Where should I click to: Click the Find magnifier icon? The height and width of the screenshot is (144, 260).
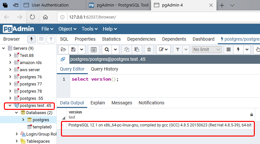pyautogui.click(x=107, y=49)
